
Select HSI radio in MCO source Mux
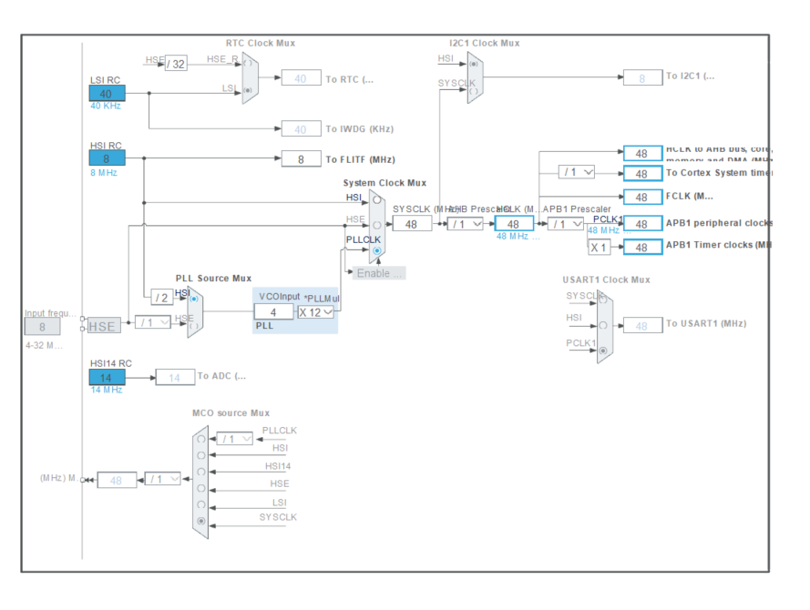(x=201, y=456)
